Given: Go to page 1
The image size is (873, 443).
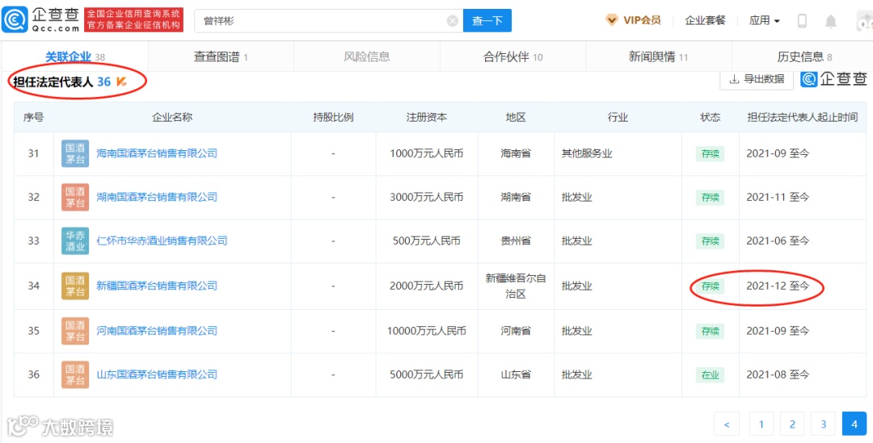Looking at the screenshot, I should click(761, 424).
